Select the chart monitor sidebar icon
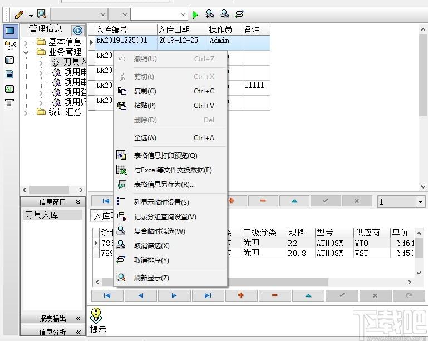The height and width of the screenshot is (341, 428). coord(9,89)
